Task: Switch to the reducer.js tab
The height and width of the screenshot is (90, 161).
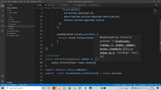Action: [95, 5]
